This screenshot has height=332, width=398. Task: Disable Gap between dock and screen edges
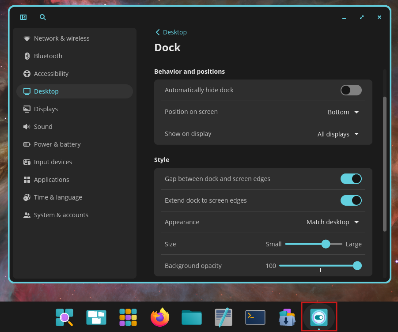(x=351, y=178)
